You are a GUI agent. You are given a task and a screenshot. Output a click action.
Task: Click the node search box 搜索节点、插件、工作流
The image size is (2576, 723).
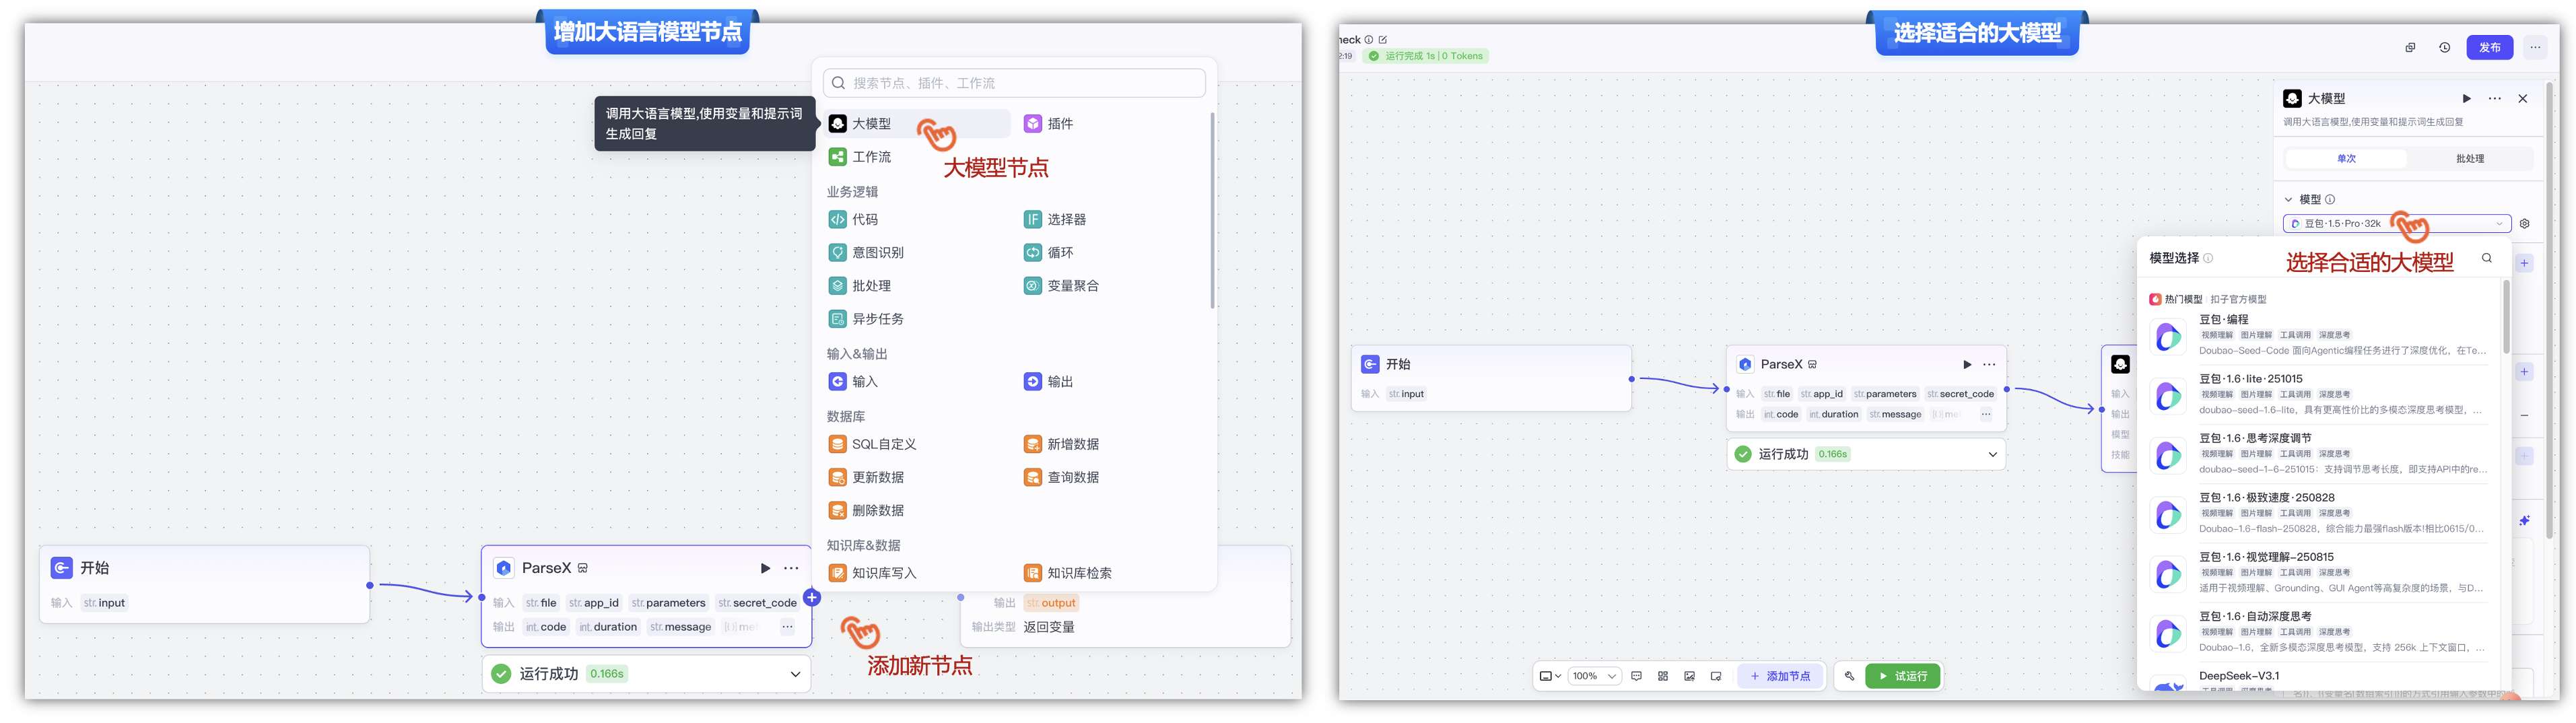(x=1014, y=83)
